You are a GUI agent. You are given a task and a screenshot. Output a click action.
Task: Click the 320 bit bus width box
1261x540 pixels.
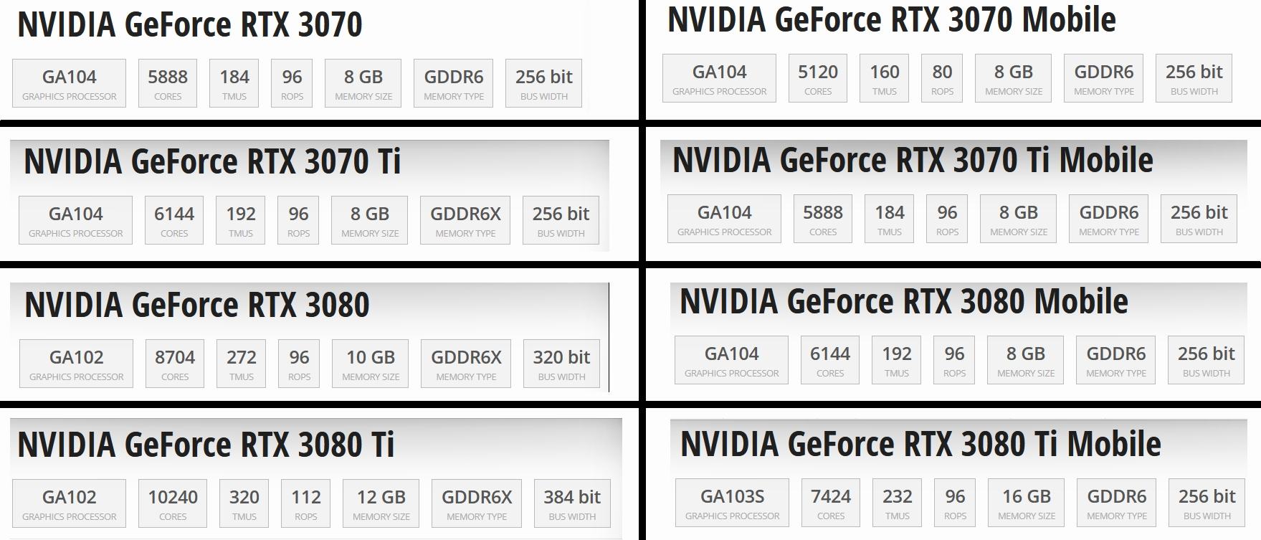(561, 364)
